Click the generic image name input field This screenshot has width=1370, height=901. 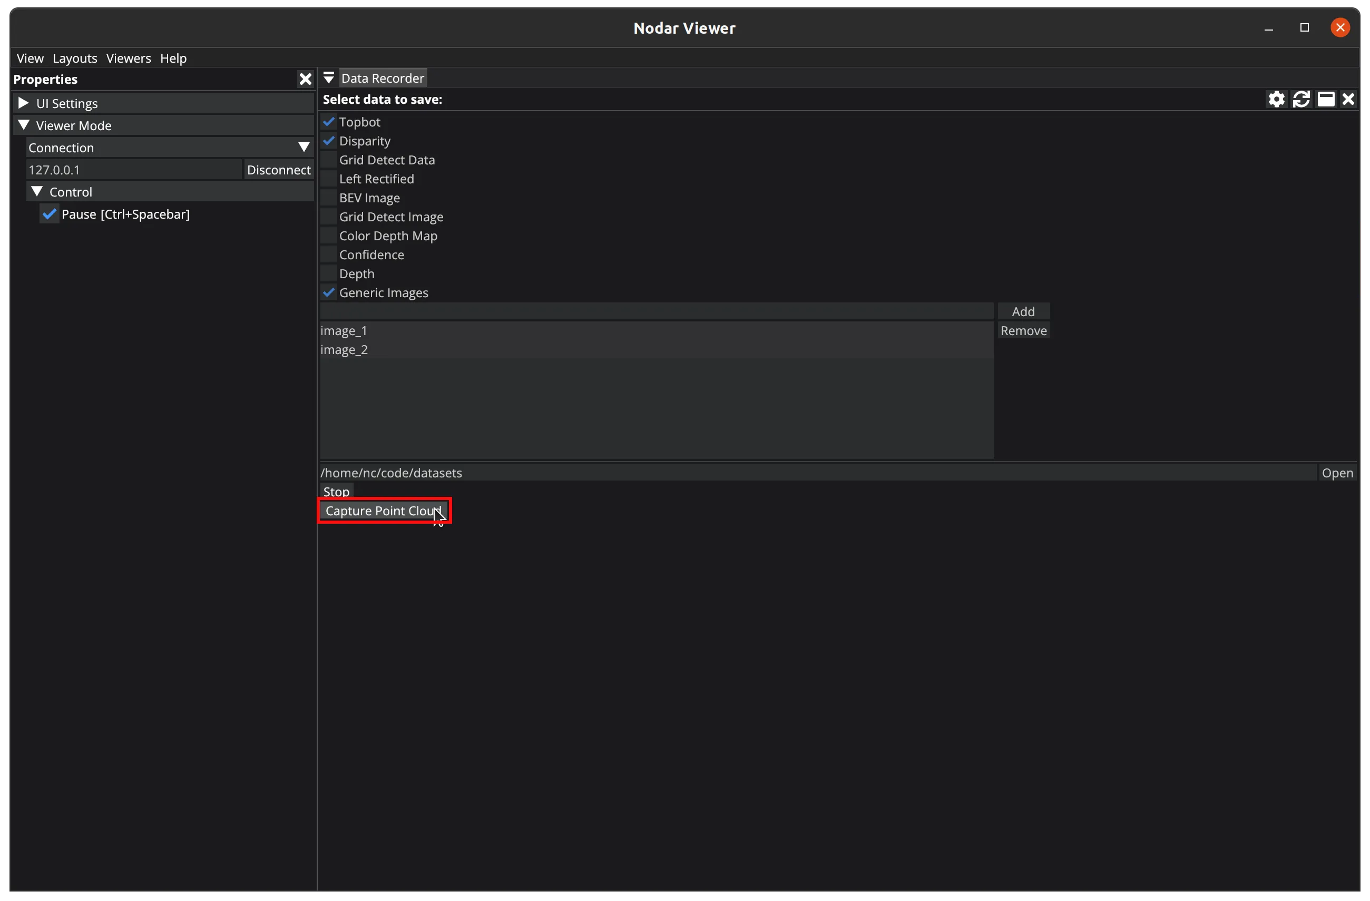[656, 311]
